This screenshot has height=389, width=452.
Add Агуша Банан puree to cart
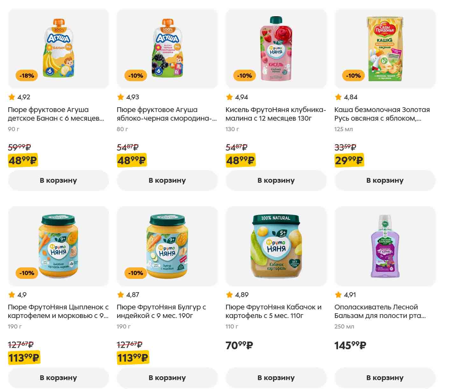(x=58, y=180)
